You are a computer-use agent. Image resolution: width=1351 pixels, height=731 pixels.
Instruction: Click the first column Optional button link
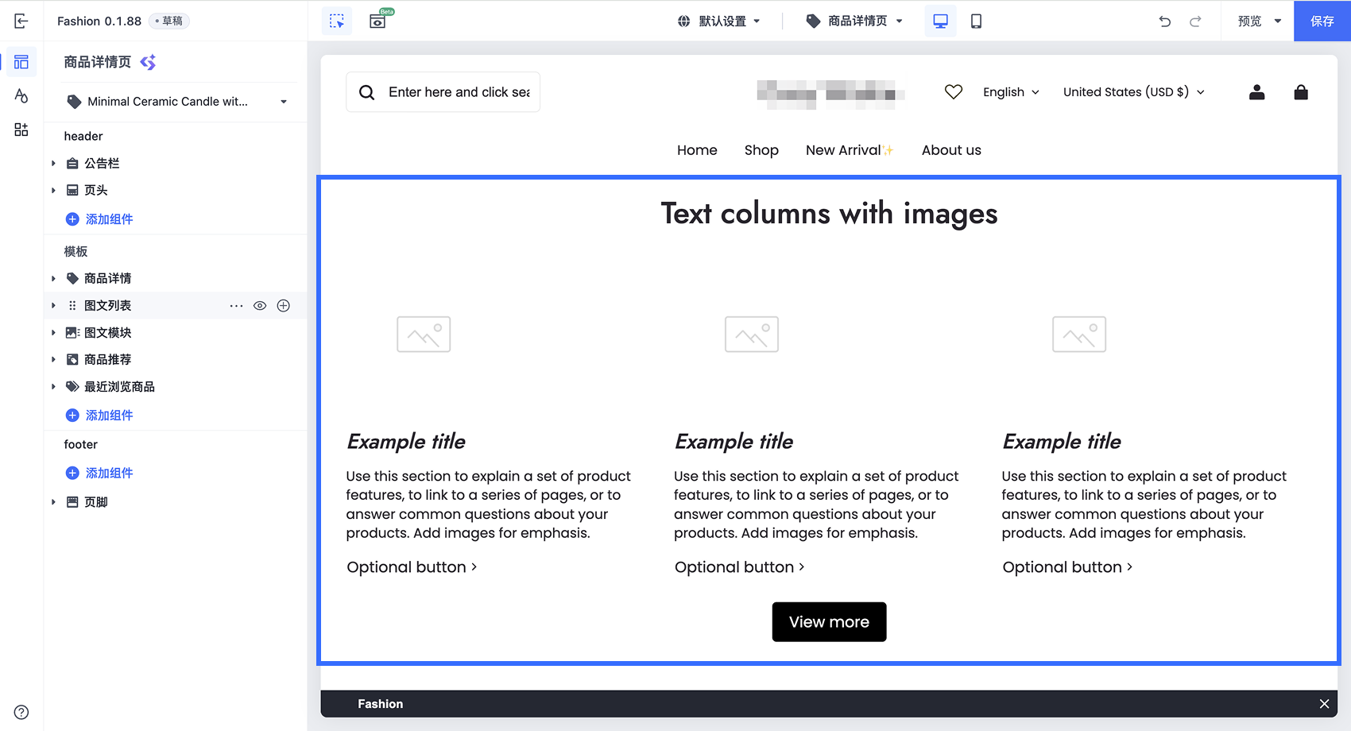[412, 567]
